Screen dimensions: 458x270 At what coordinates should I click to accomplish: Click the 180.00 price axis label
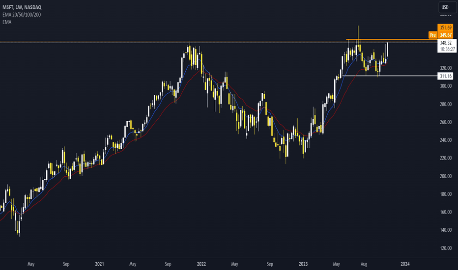446,194
